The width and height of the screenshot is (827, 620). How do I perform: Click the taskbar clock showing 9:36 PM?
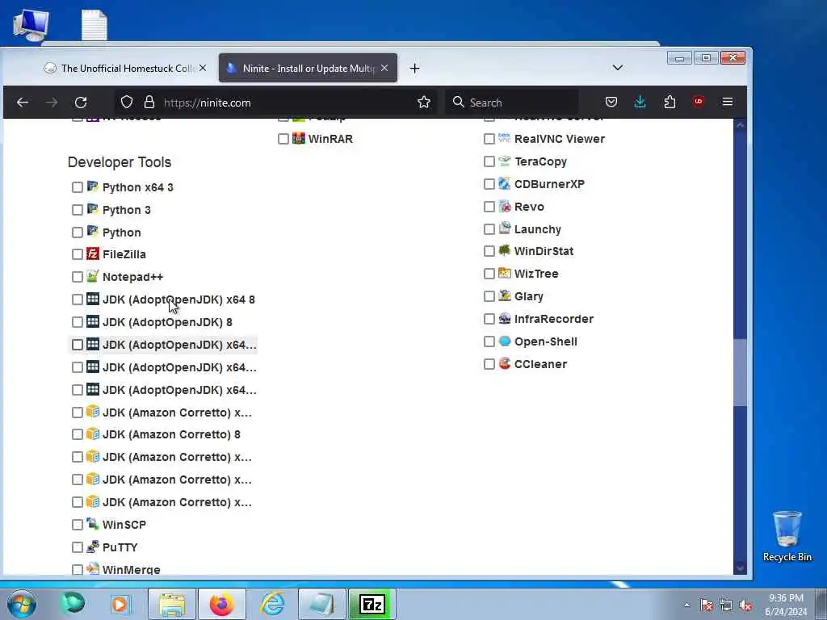[x=786, y=605]
